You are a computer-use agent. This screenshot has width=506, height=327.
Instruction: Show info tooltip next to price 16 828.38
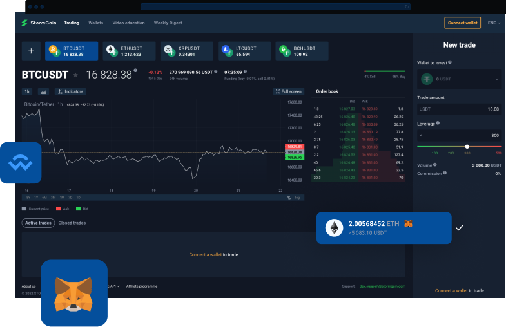[135, 70]
